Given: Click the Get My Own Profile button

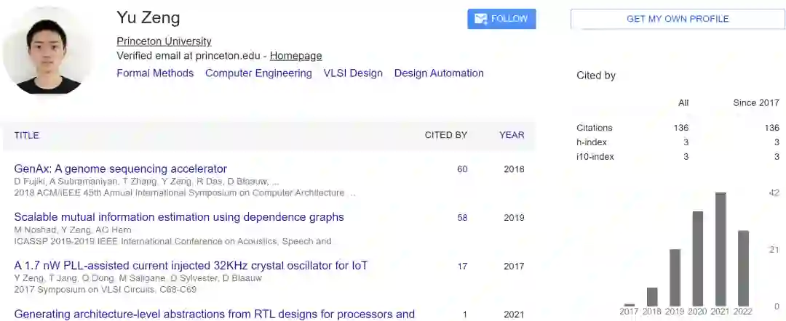Looking at the screenshot, I should click(x=677, y=19).
